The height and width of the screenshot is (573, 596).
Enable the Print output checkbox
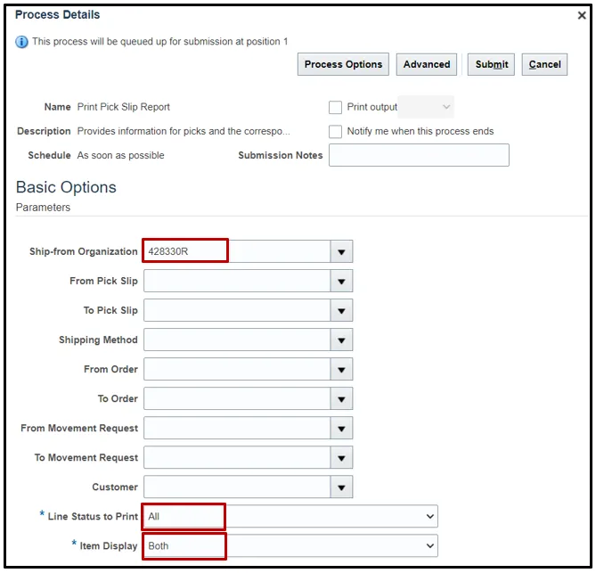click(x=336, y=108)
